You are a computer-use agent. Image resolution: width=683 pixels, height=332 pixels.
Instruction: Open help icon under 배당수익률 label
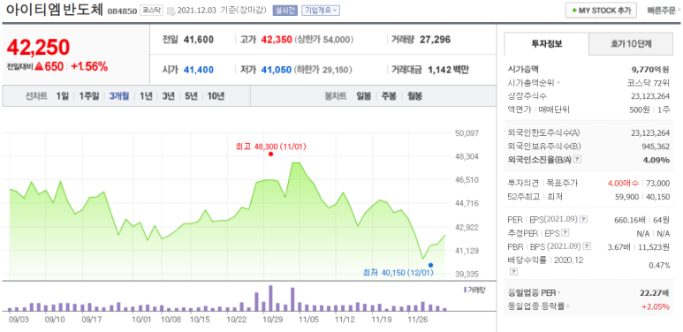pyautogui.click(x=513, y=272)
